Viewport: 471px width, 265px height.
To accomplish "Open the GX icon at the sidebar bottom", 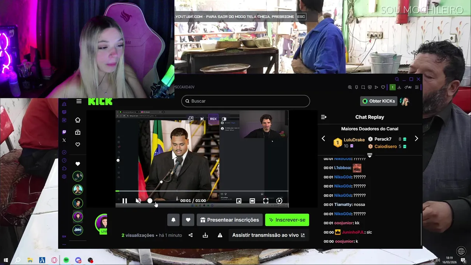I will tap(64, 236).
